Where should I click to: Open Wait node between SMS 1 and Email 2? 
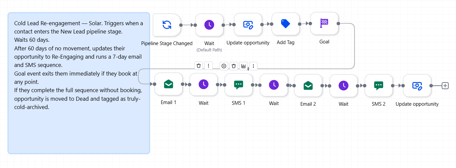(274, 85)
